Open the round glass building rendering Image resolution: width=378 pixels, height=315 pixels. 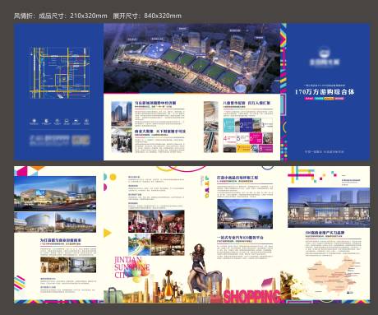[245, 214]
